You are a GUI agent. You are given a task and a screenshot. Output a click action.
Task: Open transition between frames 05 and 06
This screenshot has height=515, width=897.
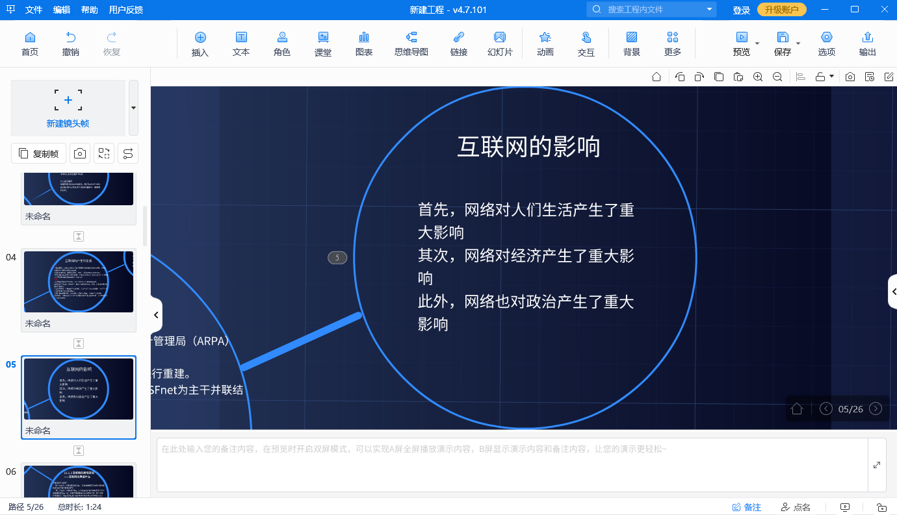[x=79, y=451]
